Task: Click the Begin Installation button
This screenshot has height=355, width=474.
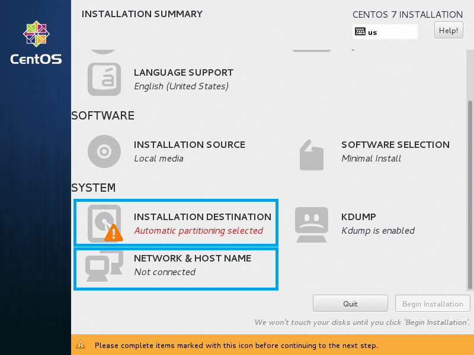Action: [433, 304]
